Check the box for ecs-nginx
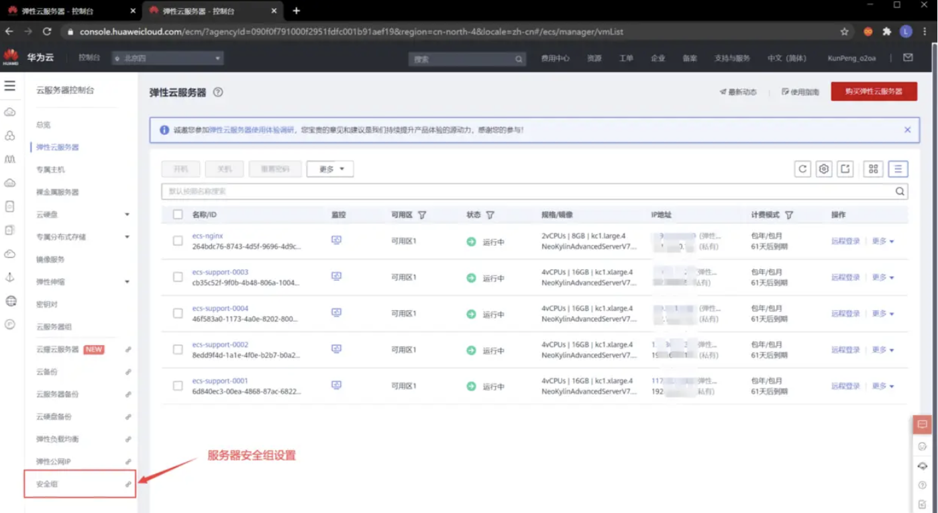The width and height of the screenshot is (938, 513). click(x=178, y=240)
